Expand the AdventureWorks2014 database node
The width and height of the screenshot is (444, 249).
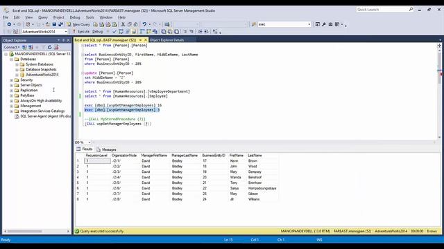[17, 75]
